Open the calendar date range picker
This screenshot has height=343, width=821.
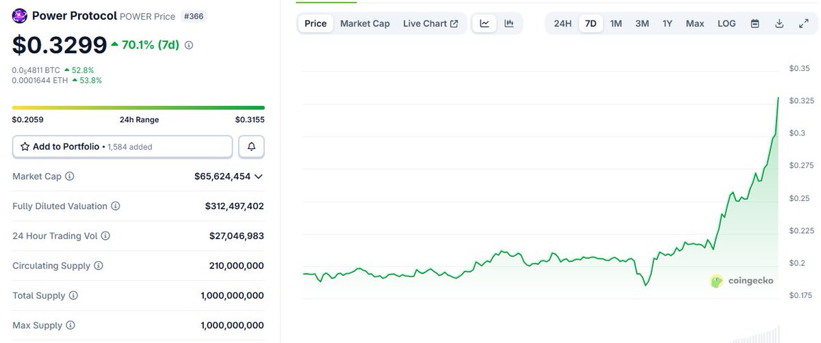[x=755, y=23]
